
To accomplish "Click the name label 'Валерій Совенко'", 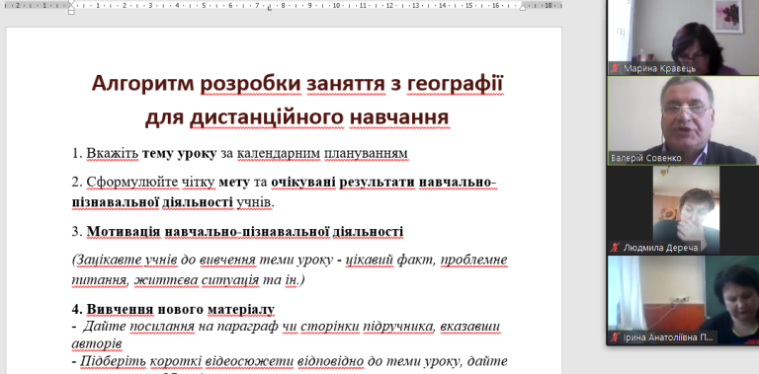I will coord(646,158).
